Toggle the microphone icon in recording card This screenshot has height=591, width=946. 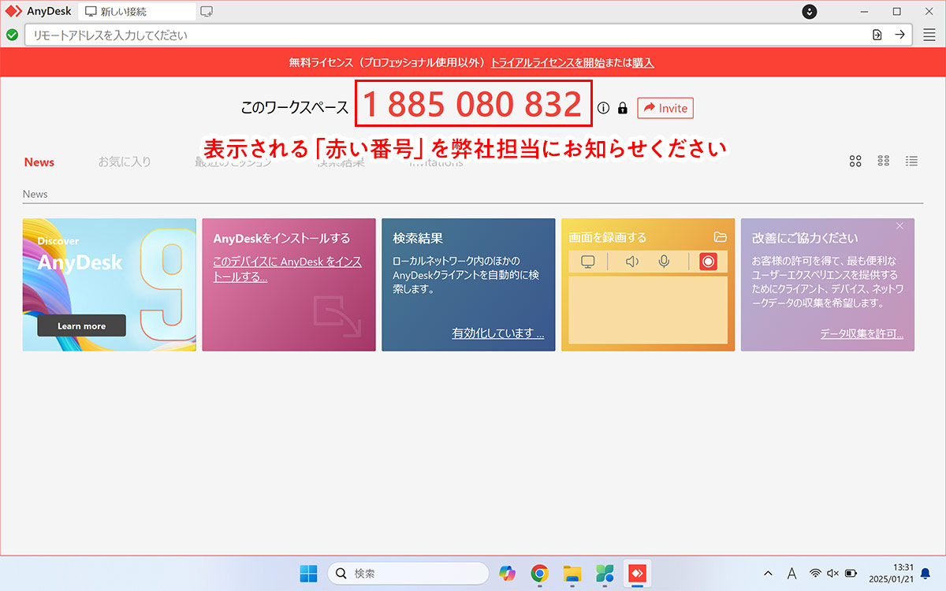pos(665,262)
